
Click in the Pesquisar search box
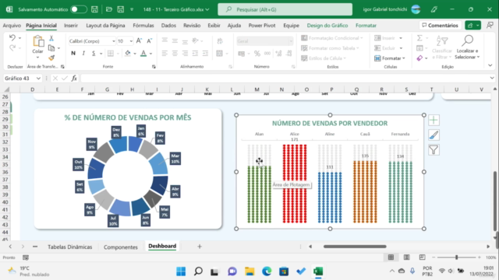click(285, 9)
